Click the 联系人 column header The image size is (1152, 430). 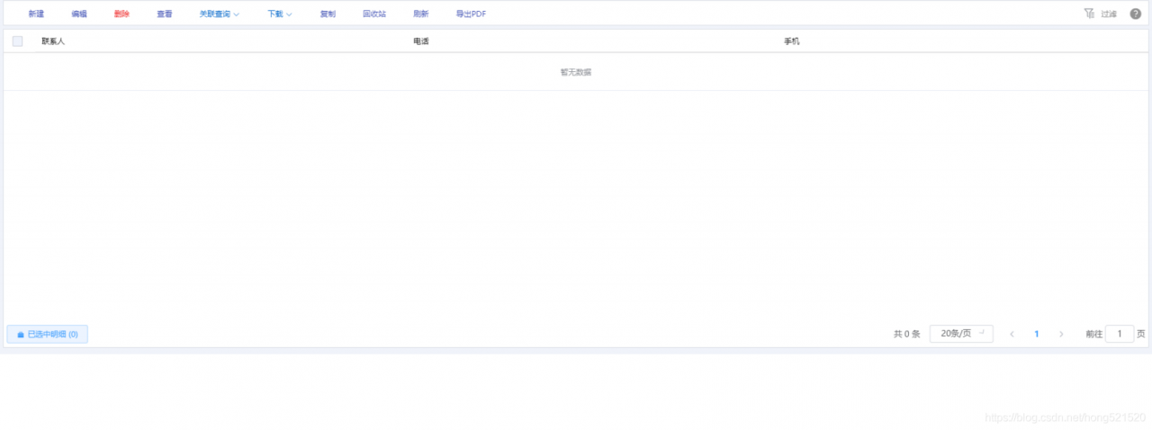coord(53,41)
